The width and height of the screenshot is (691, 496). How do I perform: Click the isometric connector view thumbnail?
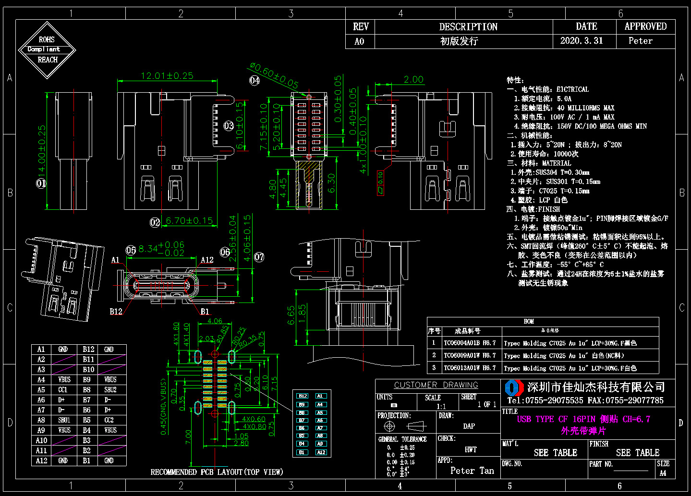[x=62, y=278]
